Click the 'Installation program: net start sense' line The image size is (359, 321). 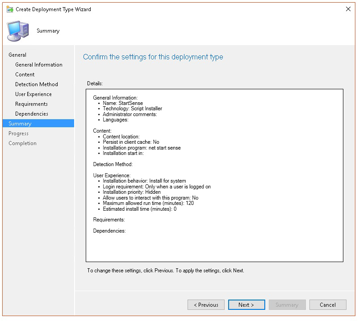coord(142,148)
